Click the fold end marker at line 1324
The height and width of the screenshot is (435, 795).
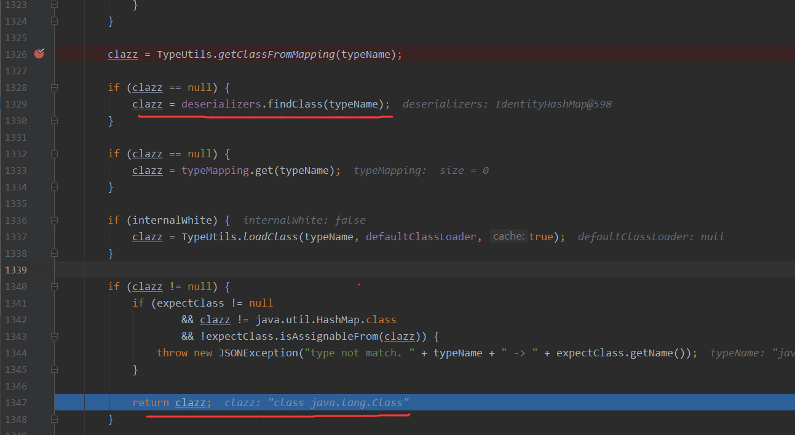[x=54, y=22]
